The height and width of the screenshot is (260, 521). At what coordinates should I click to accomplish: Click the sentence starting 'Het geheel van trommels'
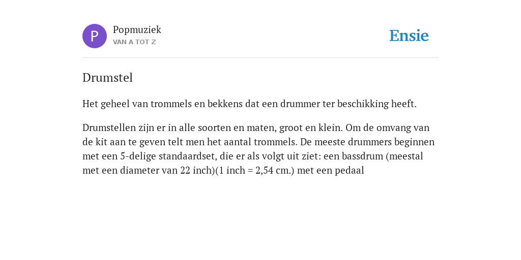[249, 104]
